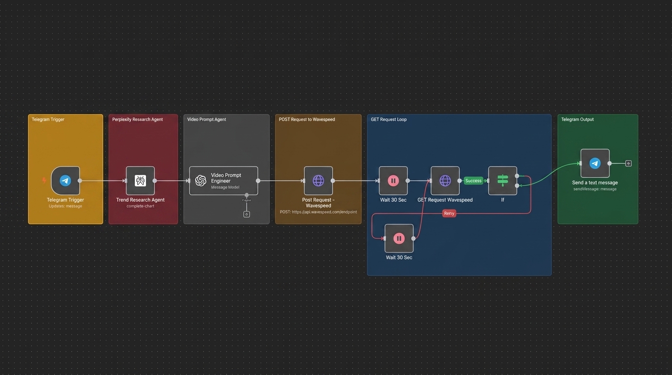Click the Perplexity Research Agent sticky note title

pos(138,119)
